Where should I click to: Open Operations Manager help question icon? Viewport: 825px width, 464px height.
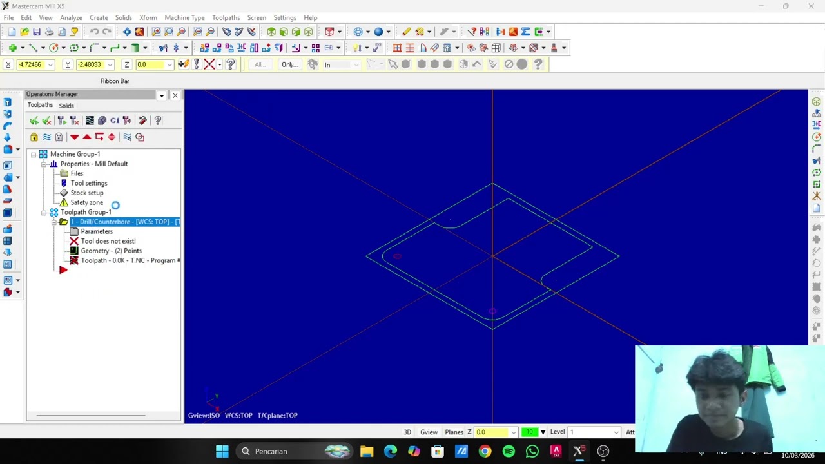click(158, 121)
